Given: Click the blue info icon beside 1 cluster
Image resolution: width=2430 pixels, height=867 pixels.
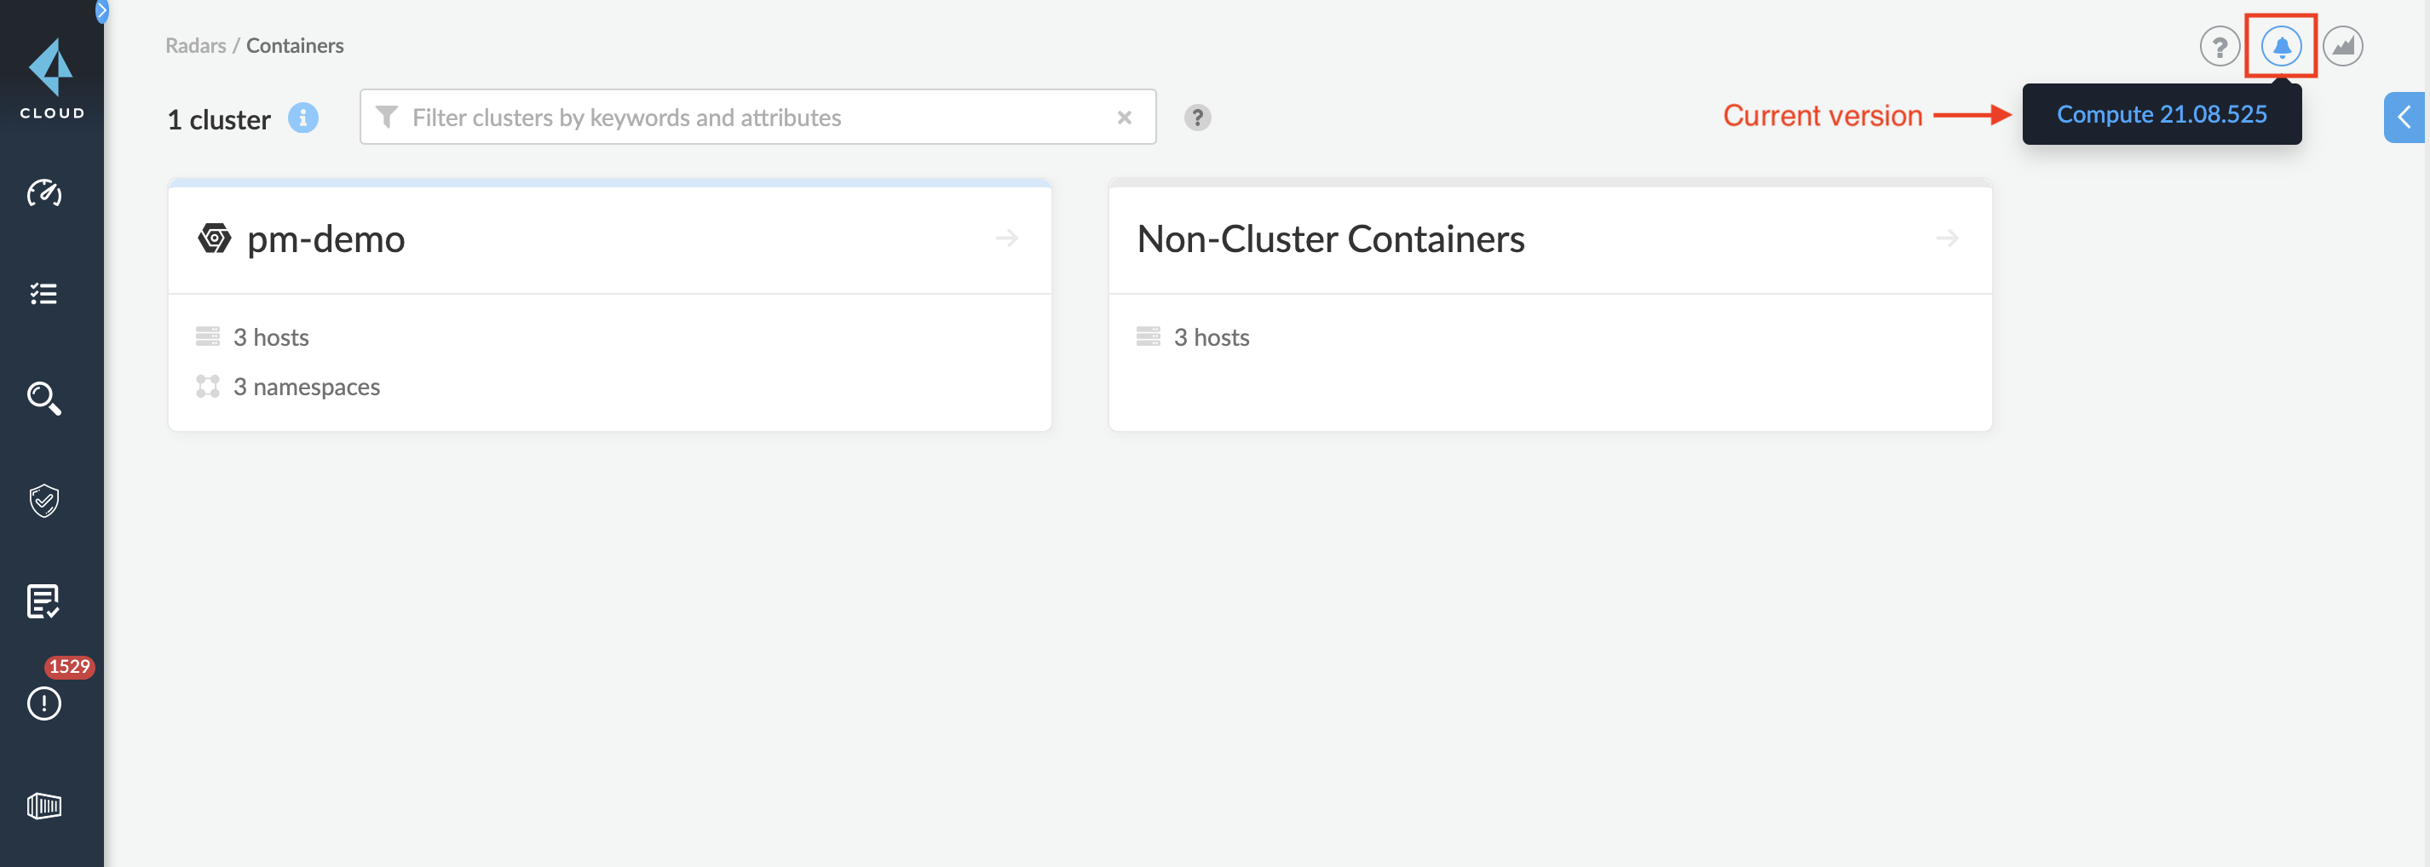Looking at the screenshot, I should [x=302, y=118].
